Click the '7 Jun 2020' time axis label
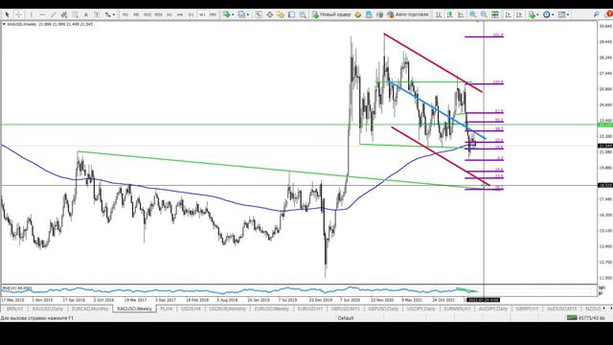This screenshot has height=345, width=613. point(350,300)
